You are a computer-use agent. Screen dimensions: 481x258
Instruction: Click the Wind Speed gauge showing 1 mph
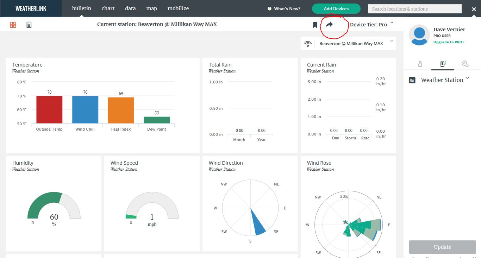point(152,206)
